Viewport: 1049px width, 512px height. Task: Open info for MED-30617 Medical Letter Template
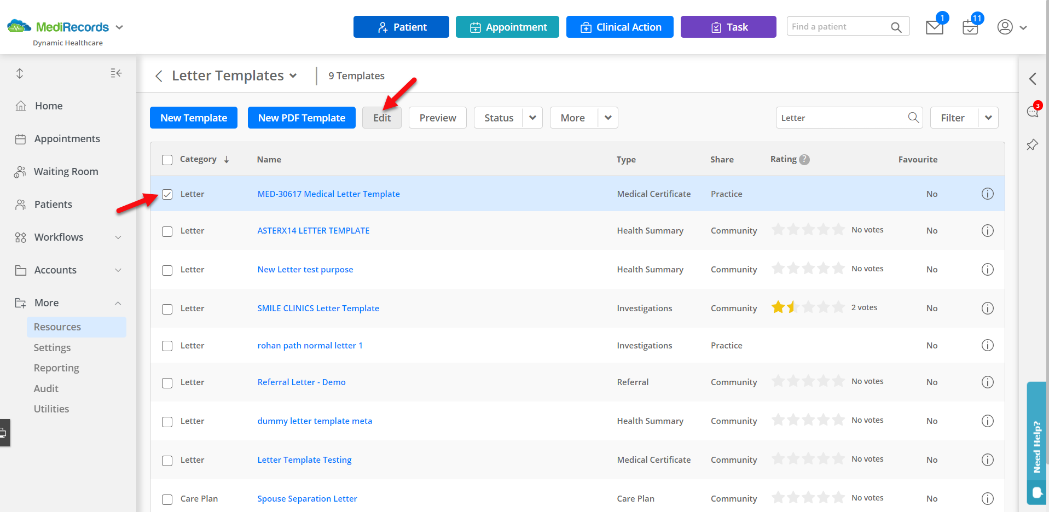(x=987, y=194)
